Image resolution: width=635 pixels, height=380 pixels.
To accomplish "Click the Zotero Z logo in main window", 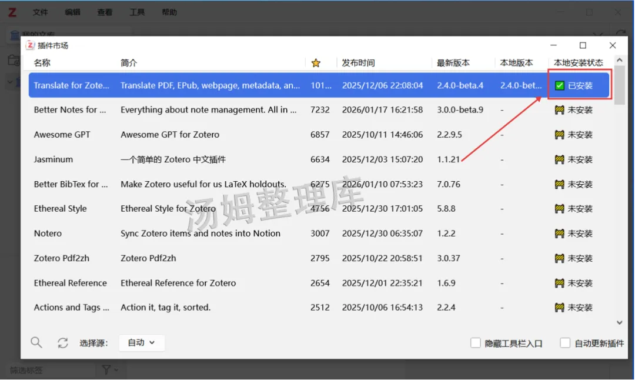I will (12, 12).
